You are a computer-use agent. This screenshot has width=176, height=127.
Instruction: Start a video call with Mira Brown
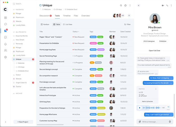coord(163,5)
